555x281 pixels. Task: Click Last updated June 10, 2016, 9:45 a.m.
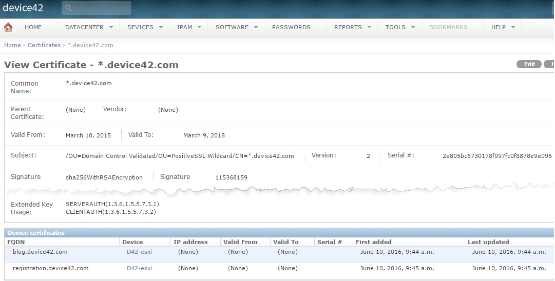tap(509, 268)
